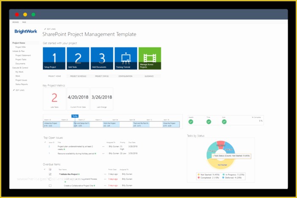
Task: Click 'Deferred 4 (20%)' legend entry
Action: (x=232, y=178)
